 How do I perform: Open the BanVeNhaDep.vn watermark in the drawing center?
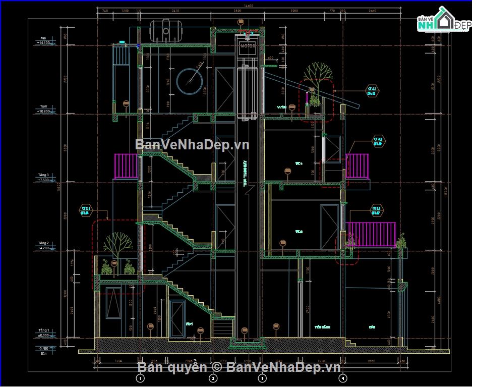(192, 145)
